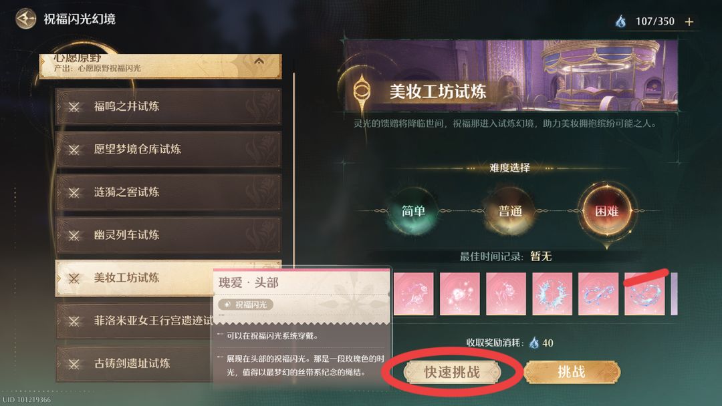Select the red-marked last reward icon

pyautogui.click(x=644, y=294)
